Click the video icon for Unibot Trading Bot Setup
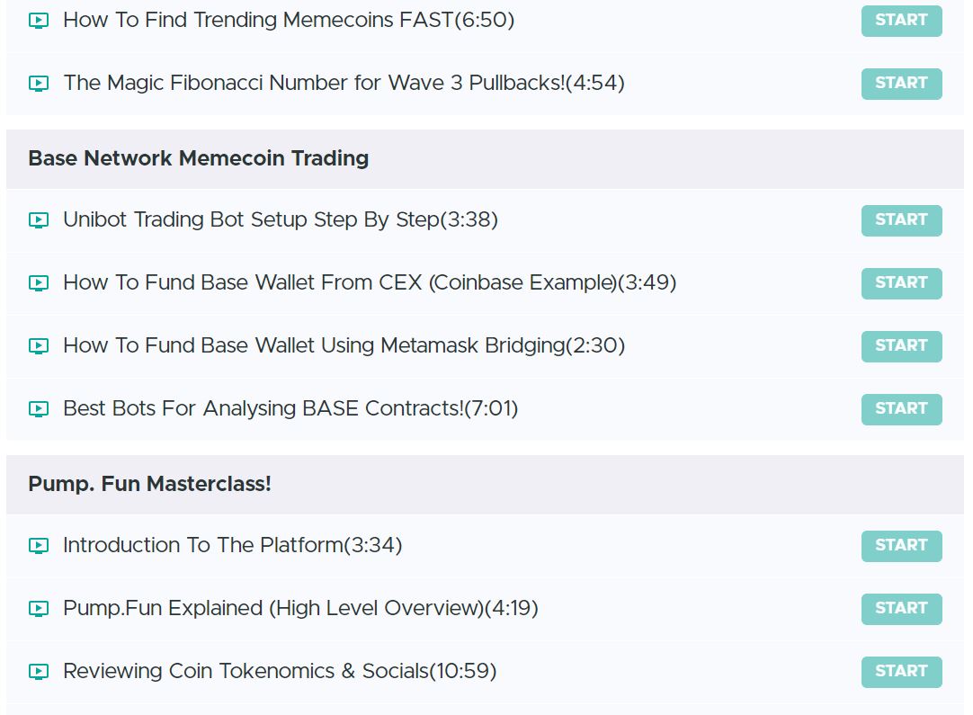This screenshot has height=715, width=973. coord(38,219)
